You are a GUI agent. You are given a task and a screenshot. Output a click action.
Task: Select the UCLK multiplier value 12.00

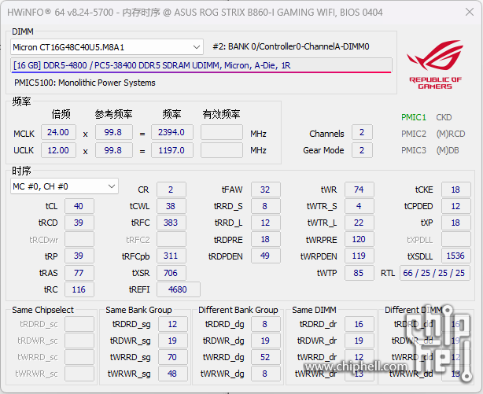(x=58, y=150)
